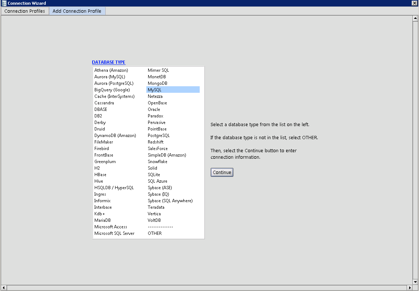Click the Connection Wizard title bar icon
Viewport: 419px width, 291px height.
[4, 3]
